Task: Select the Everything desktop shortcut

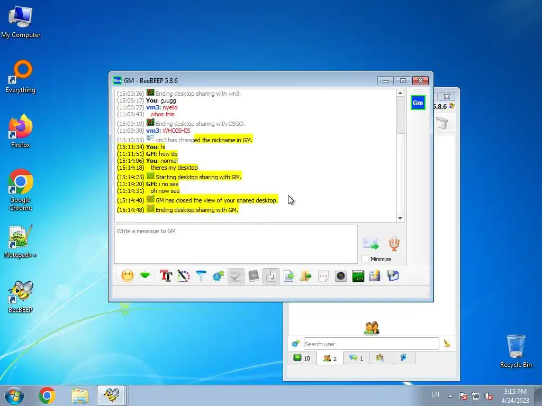Action: [21, 77]
